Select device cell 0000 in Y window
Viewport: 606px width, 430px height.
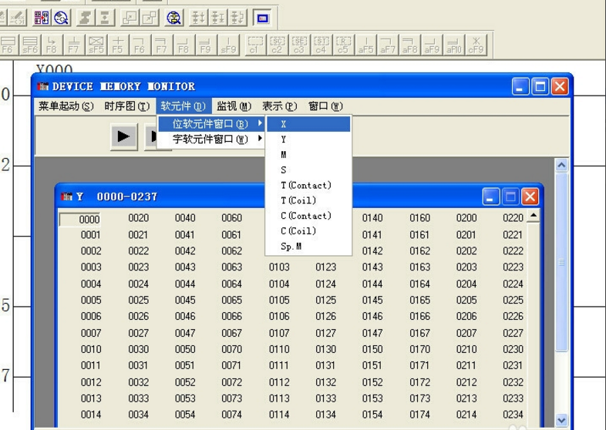89,220
